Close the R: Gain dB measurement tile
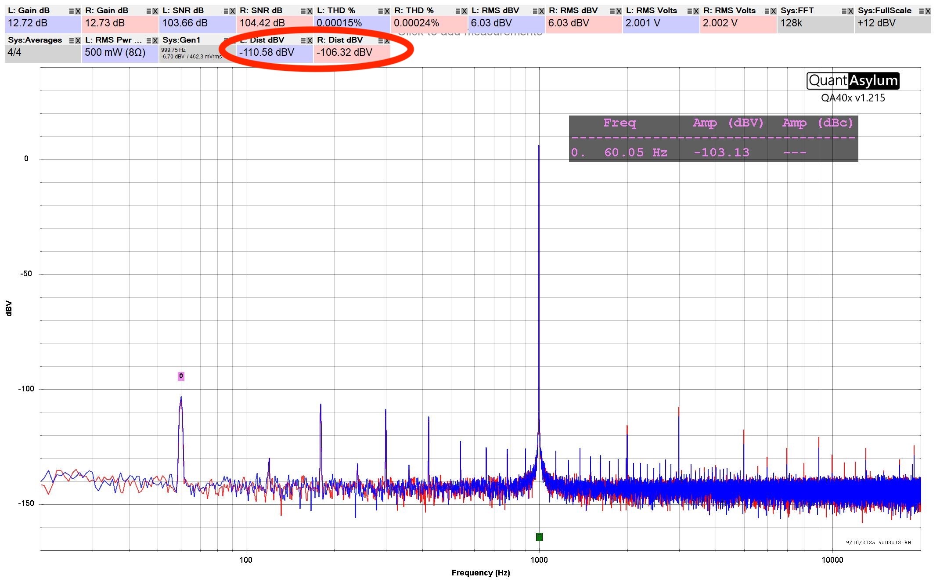 155,11
